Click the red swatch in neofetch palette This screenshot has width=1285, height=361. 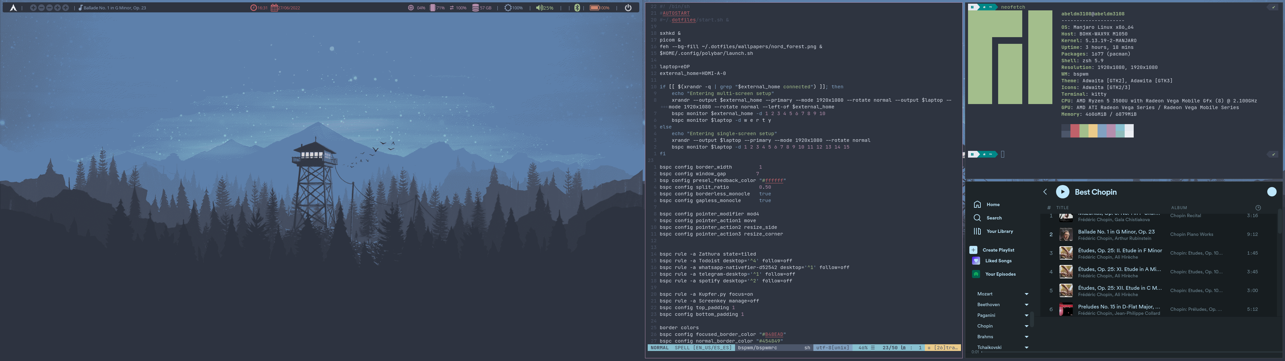(x=1075, y=130)
